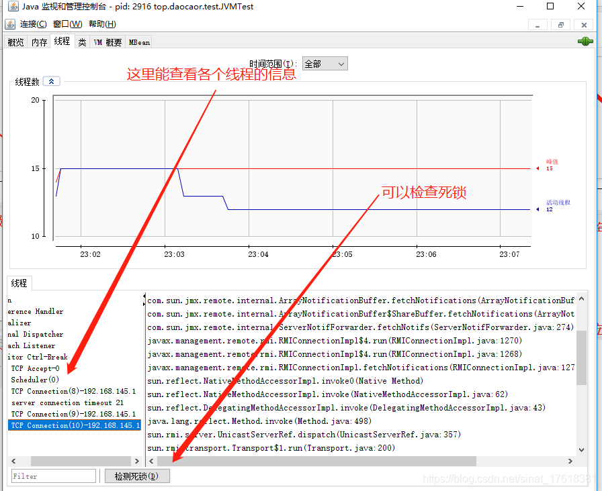Click thread list scroll left arrow
Image resolution: width=602 pixels, height=491 pixels.
(x=13, y=461)
